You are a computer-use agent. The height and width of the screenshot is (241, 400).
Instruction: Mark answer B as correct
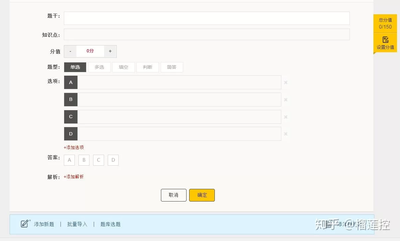pyautogui.click(x=84, y=160)
